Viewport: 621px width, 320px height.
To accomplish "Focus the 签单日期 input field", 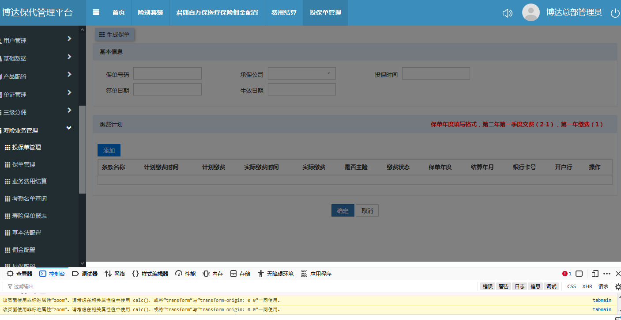I will point(168,89).
